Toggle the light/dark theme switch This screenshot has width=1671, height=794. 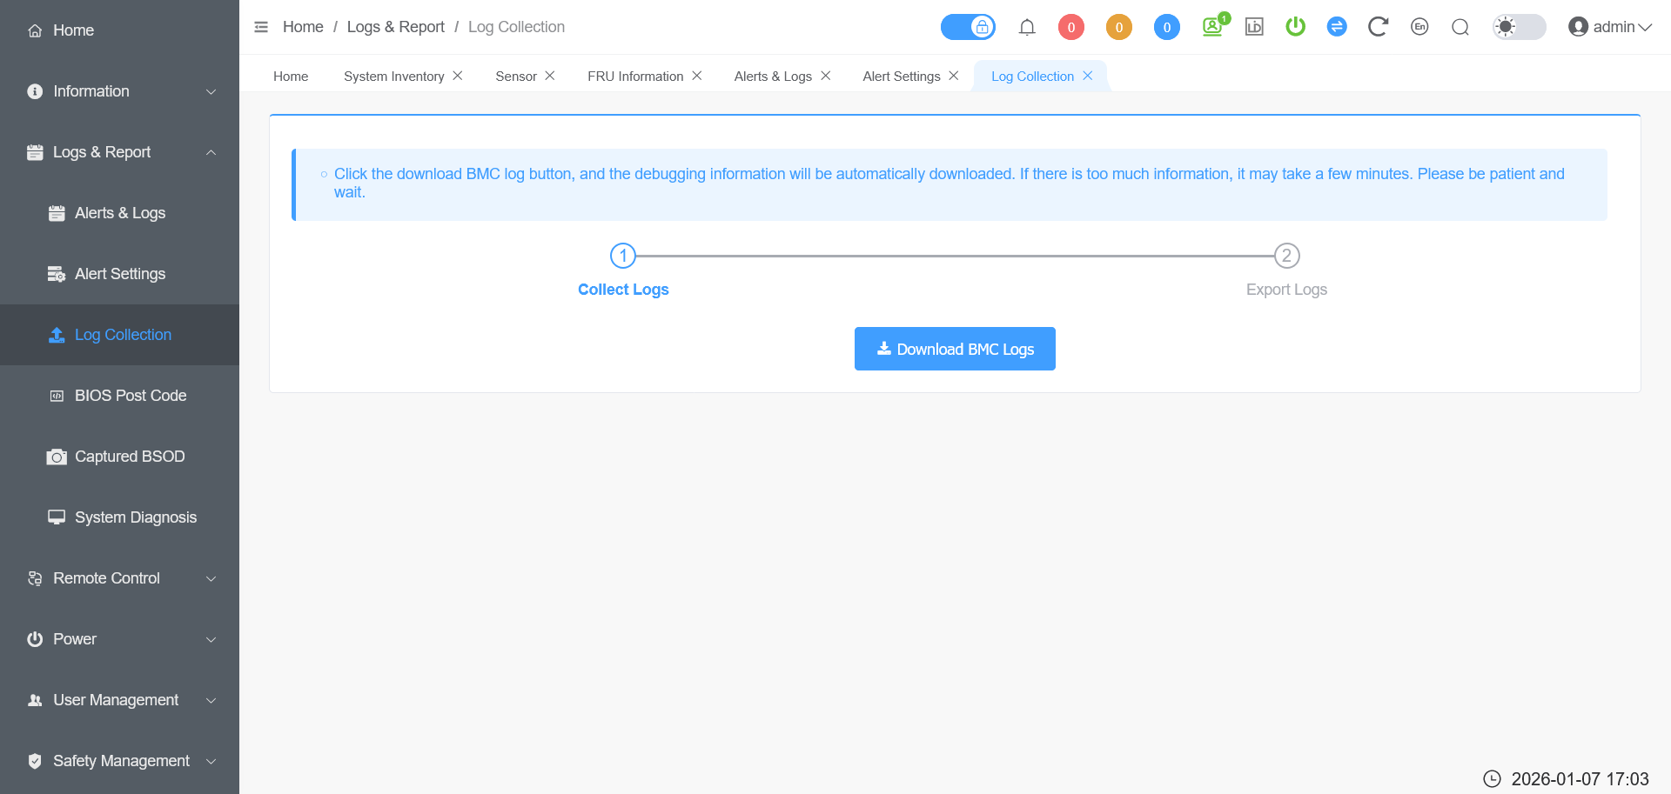coord(1519,27)
